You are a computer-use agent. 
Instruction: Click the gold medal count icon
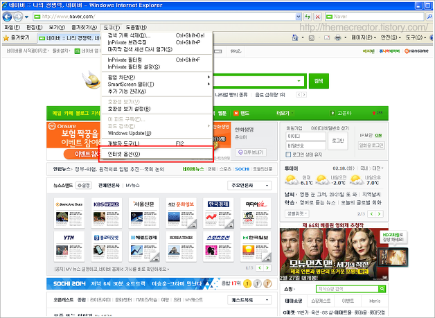coord(247,284)
